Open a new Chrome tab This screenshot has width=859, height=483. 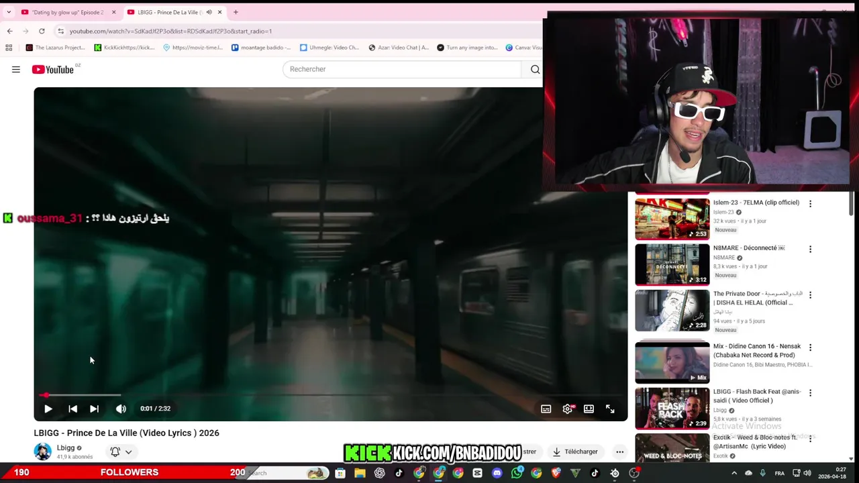pyautogui.click(x=236, y=12)
